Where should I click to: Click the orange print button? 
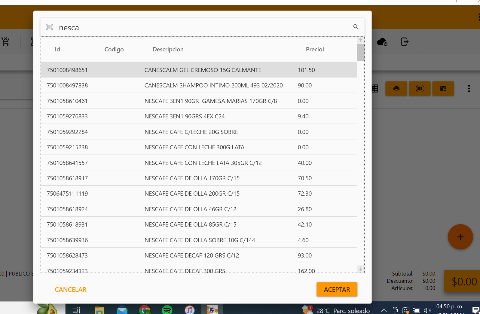(x=396, y=89)
